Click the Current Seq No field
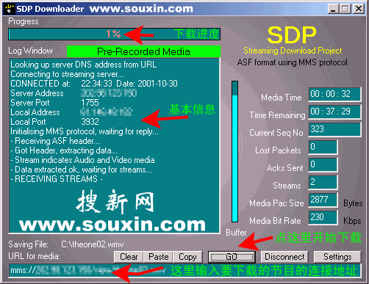This screenshot has height=284, width=369. tap(334, 129)
